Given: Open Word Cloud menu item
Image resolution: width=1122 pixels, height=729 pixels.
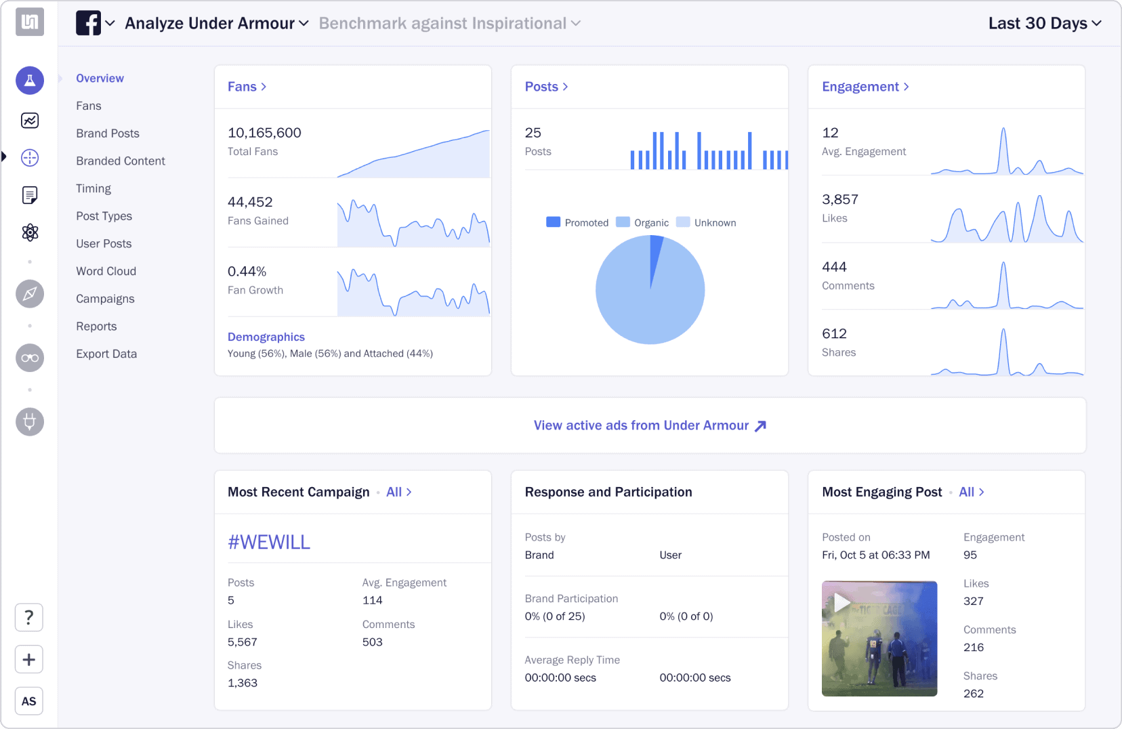Looking at the screenshot, I should 106,271.
